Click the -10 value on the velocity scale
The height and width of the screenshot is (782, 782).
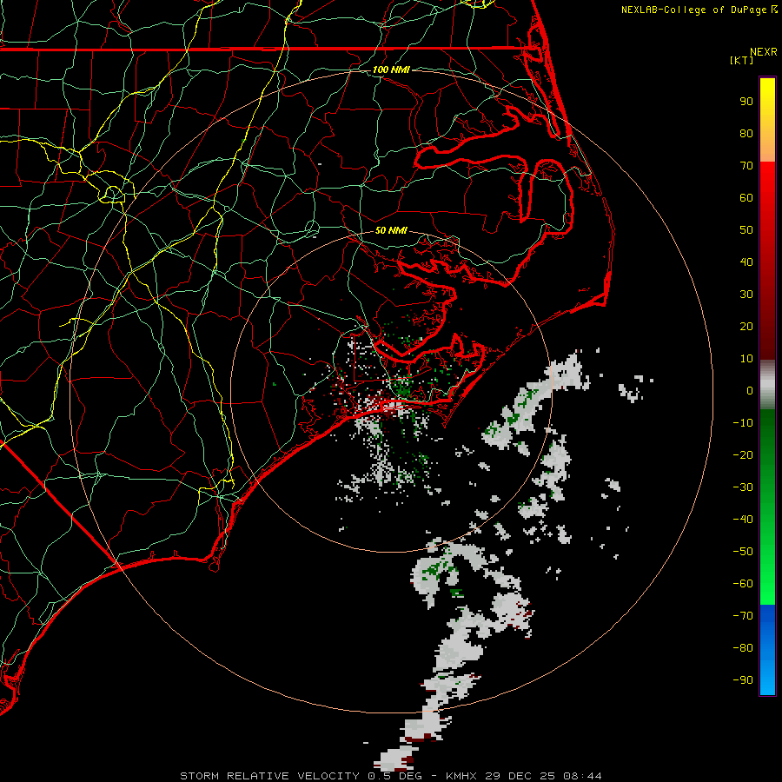click(743, 423)
